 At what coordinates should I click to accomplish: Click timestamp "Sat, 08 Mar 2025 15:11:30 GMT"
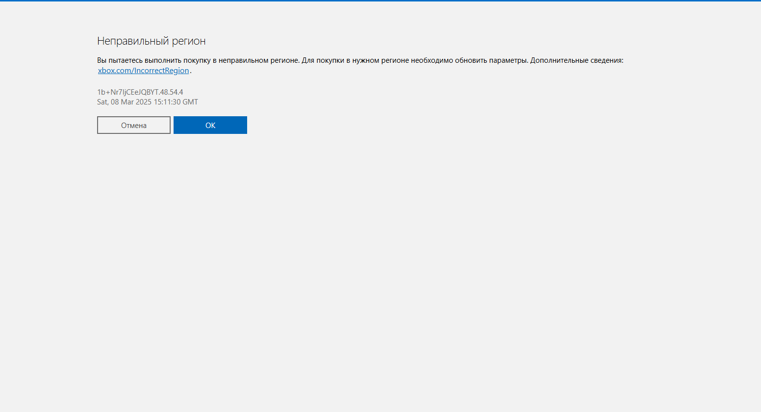[x=148, y=102]
